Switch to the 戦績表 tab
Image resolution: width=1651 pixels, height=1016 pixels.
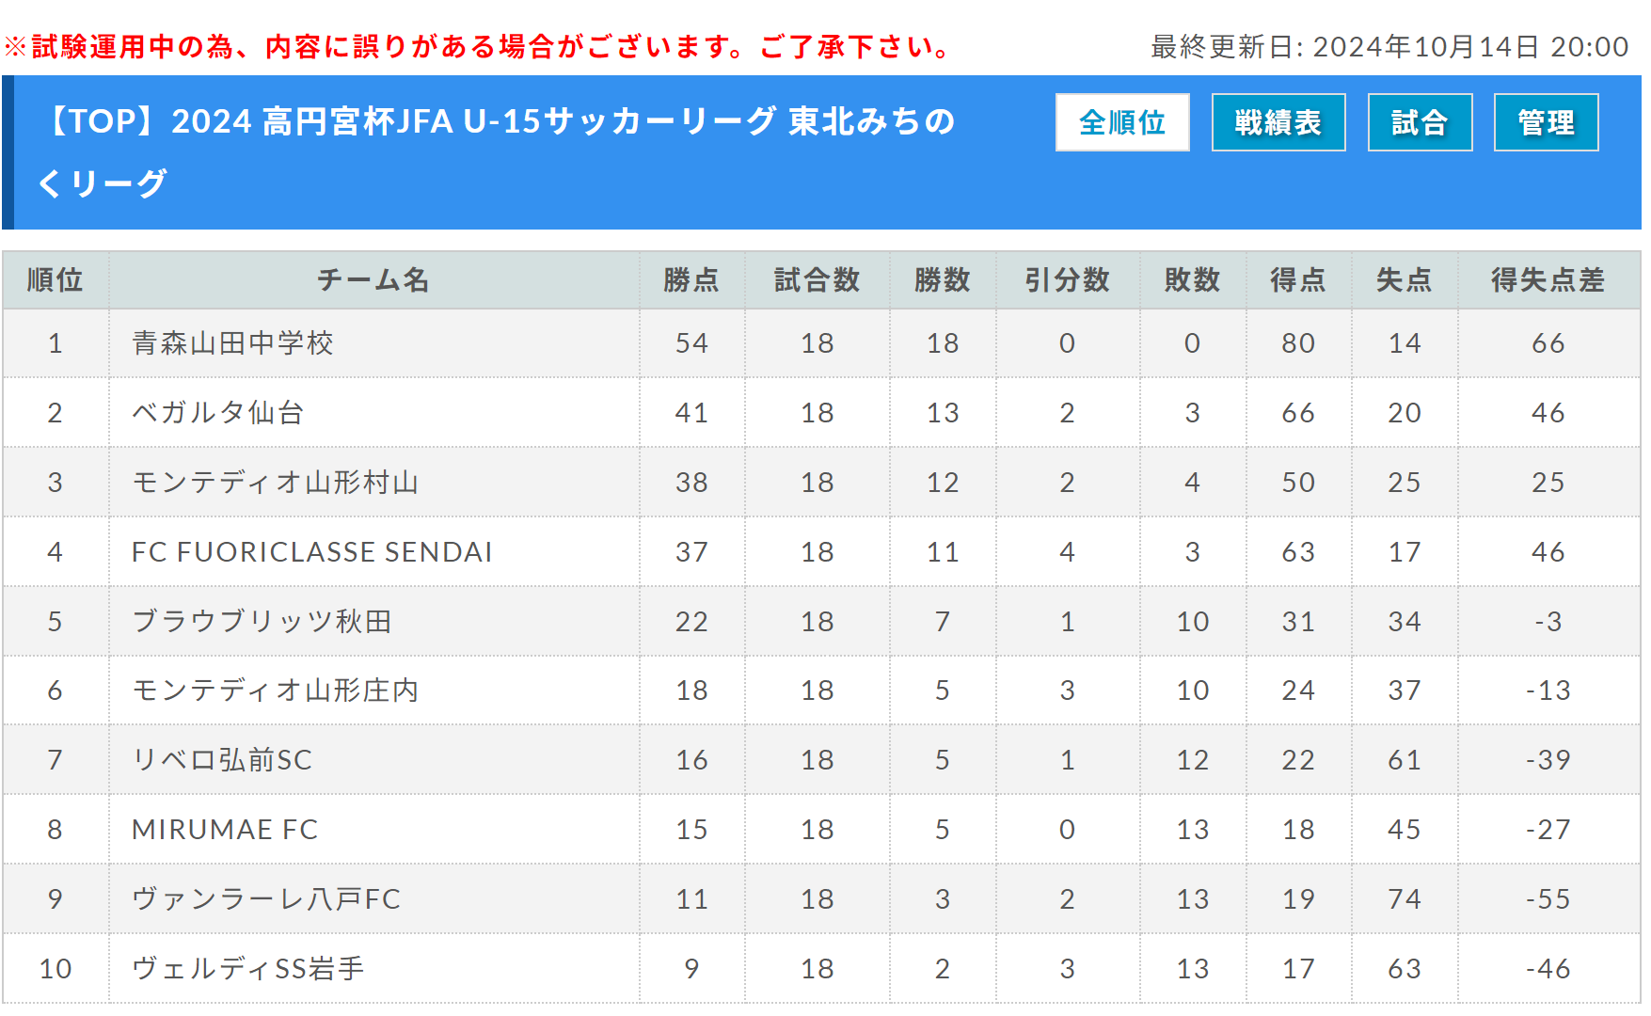pyautogui.click(x=1278, y=122)
